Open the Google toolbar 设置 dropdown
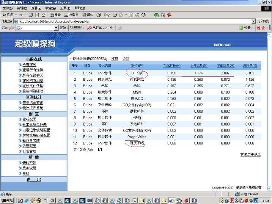The image size is (272, 204). point(246,28)
